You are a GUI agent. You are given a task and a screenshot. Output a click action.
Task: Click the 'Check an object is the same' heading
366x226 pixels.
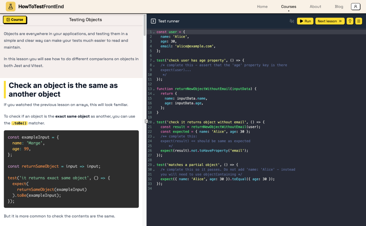coord(63,90)
